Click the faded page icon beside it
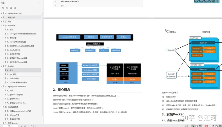 [34, 126]
